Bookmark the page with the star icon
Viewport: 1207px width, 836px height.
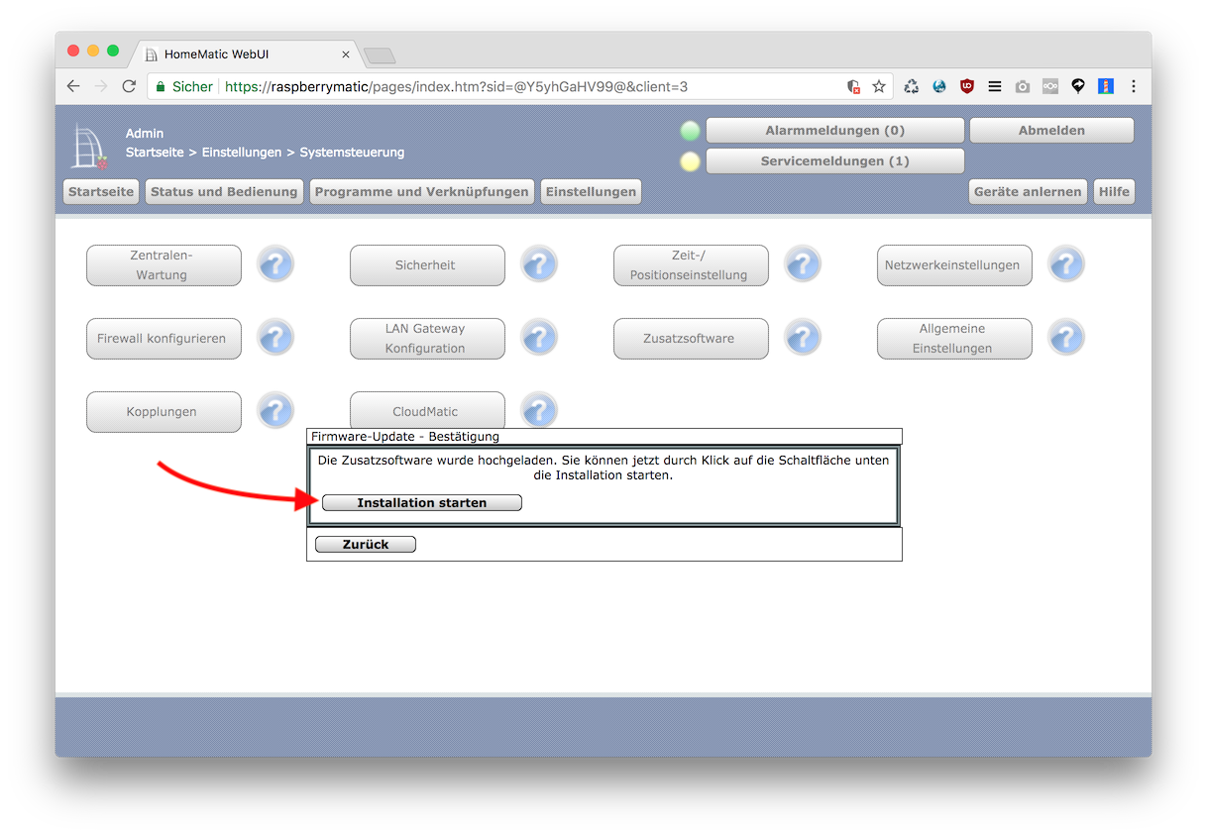pos(879,86)
